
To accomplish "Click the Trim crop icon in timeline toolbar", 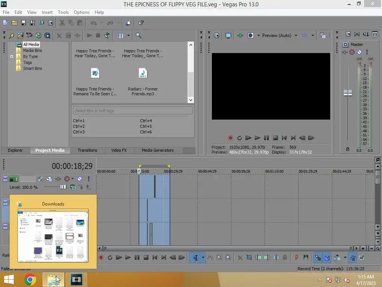I will click(249, 257).
